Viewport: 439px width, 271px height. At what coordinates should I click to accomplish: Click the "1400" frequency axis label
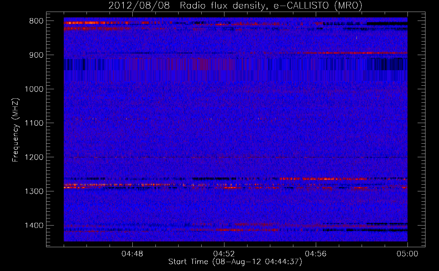click(x=34, y=225)
